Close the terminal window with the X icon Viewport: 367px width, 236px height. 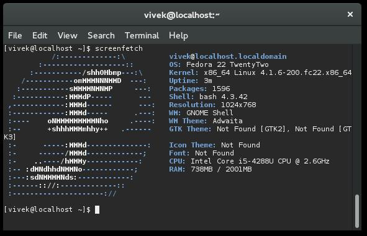click(x=350, y=14)
